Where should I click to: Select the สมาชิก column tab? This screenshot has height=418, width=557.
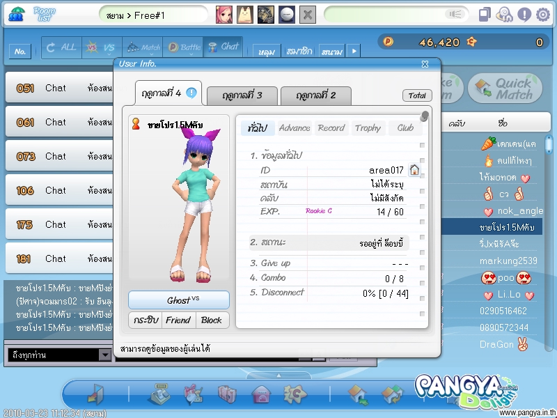299,51
